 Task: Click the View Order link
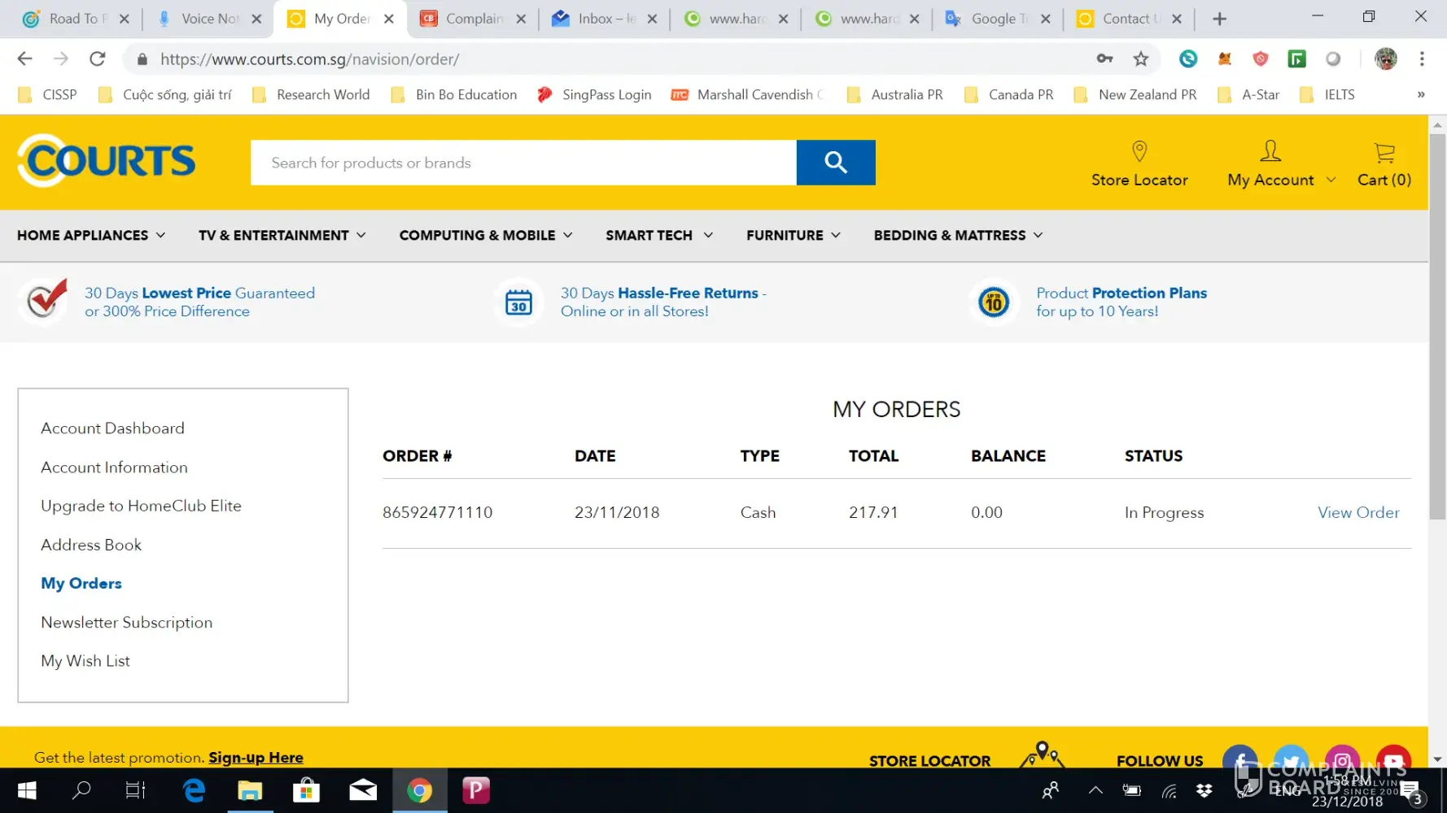pyautogui.click(x=1358, y=512)
